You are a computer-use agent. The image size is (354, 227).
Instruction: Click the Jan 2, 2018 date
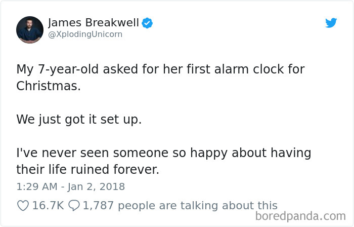96,186
